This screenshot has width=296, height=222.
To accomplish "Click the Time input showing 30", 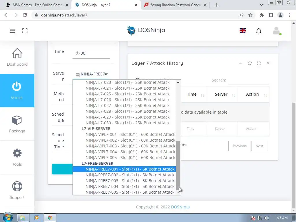I will (x=91, y=53).
